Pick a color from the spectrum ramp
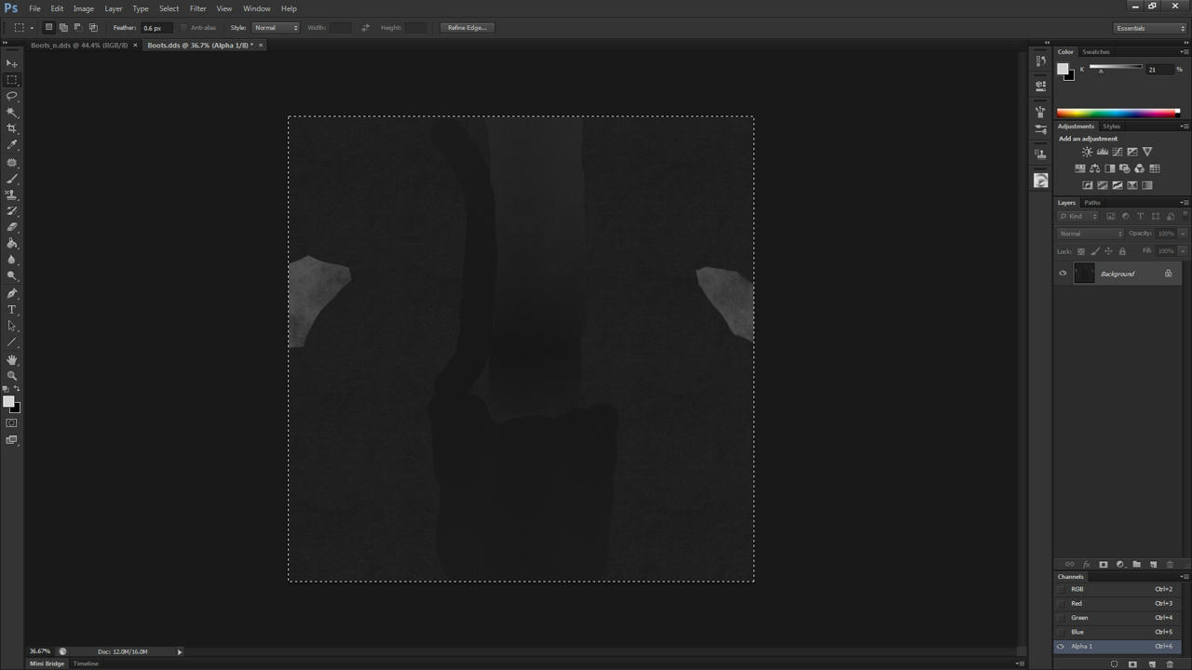 1117,113
